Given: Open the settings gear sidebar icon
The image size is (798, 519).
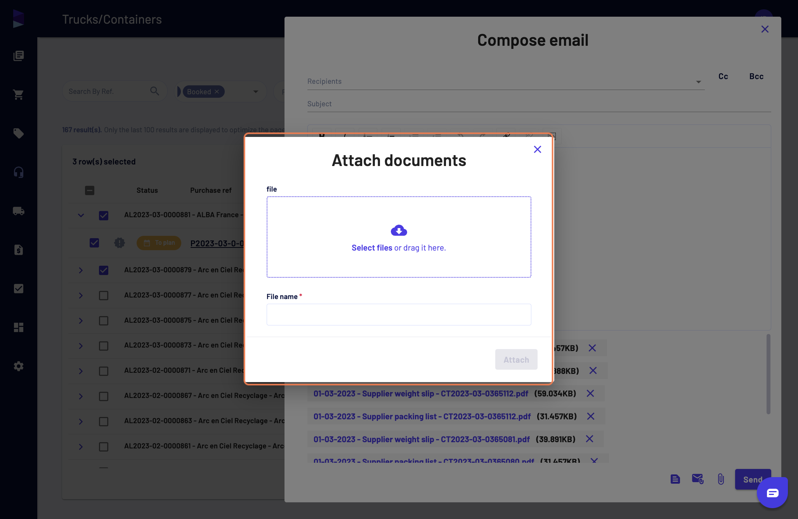Looking at the screenshot, I should point(19,366).
